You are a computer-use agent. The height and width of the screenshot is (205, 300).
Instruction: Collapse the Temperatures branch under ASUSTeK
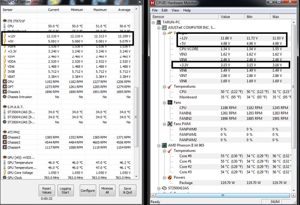[164, 87]
